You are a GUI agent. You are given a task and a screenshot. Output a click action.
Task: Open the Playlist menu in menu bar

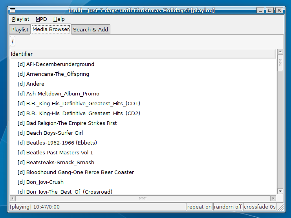[x=20, y=19]
